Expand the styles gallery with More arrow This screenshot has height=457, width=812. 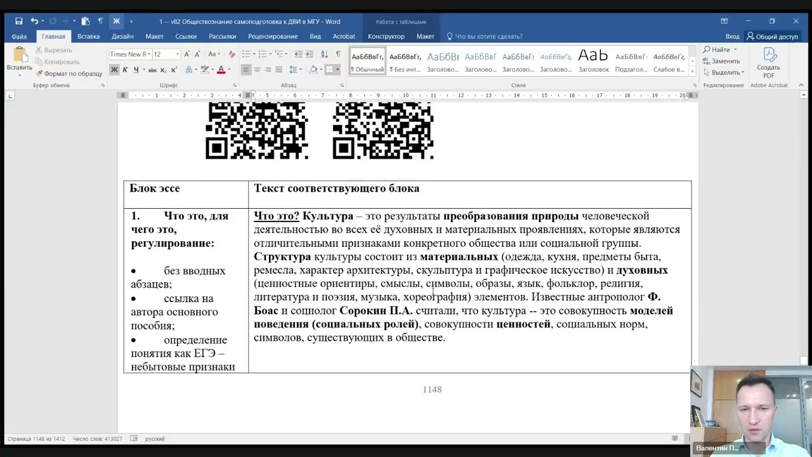[692, 71]
